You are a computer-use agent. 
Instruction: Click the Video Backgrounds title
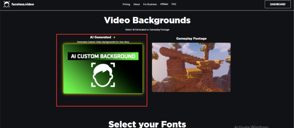click(147, 20)
